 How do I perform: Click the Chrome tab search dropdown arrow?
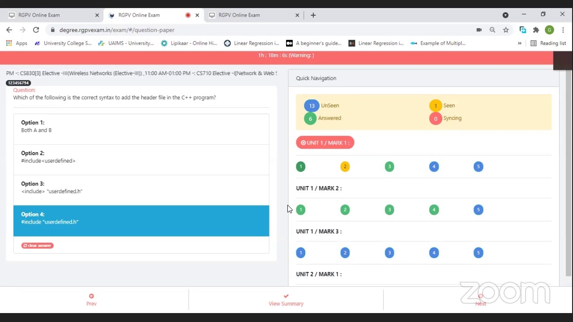coord(505,15)
